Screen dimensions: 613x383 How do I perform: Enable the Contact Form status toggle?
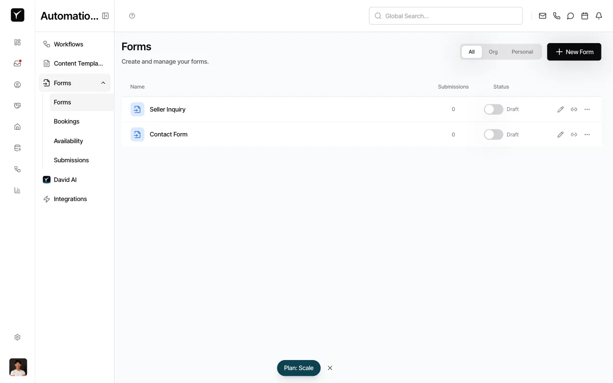[493, 135]
